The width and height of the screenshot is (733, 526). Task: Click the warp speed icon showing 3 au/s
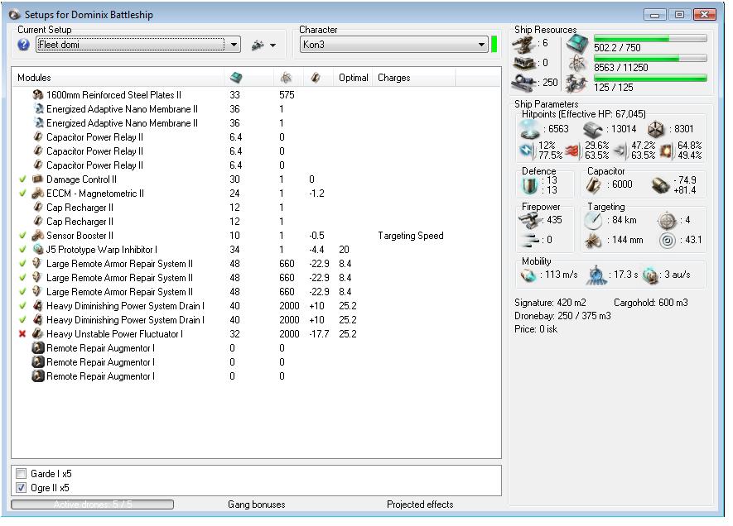point(650,275)
